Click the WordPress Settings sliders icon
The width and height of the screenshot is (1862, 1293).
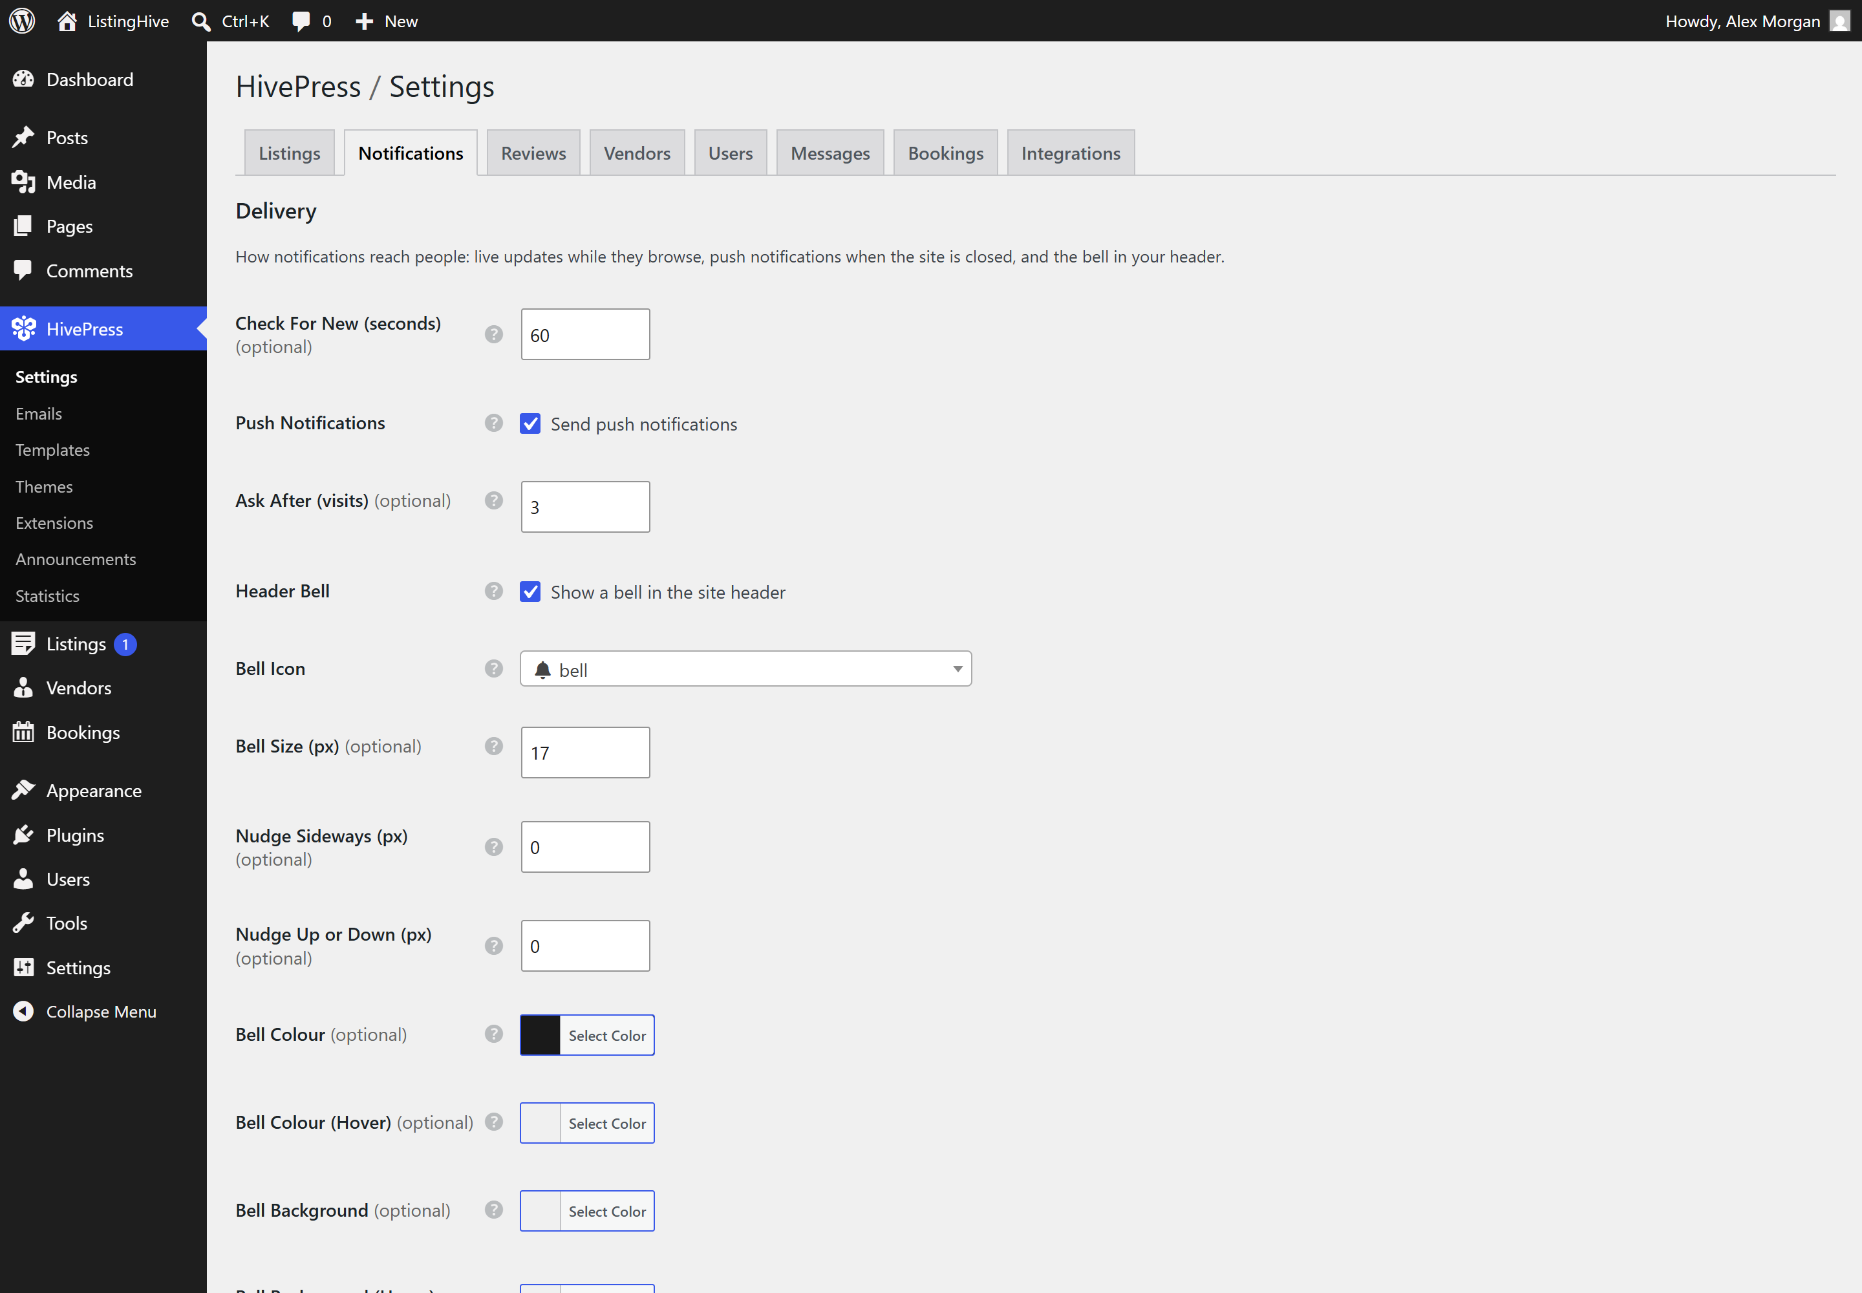pyautogui.click(x=23, y=967)
